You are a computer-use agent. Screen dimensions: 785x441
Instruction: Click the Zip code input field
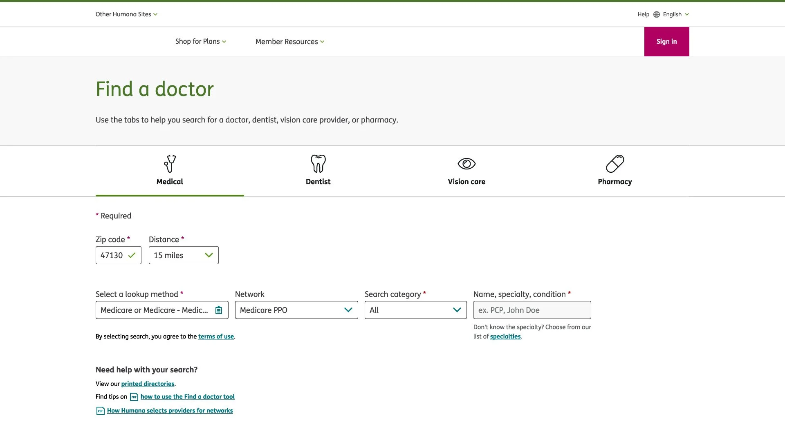click(x=119, y=255)
